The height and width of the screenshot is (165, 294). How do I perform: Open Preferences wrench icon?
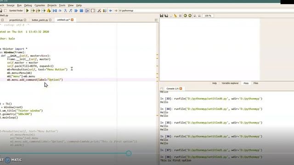click(99, 11)
